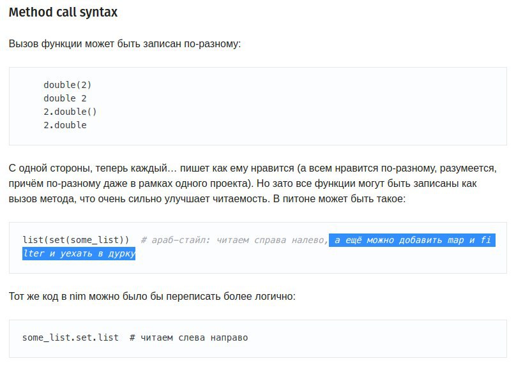Click the word 'nim' in the text
Image resolution: width=516 pixels, height=370 pixels.
pos(78,297)
